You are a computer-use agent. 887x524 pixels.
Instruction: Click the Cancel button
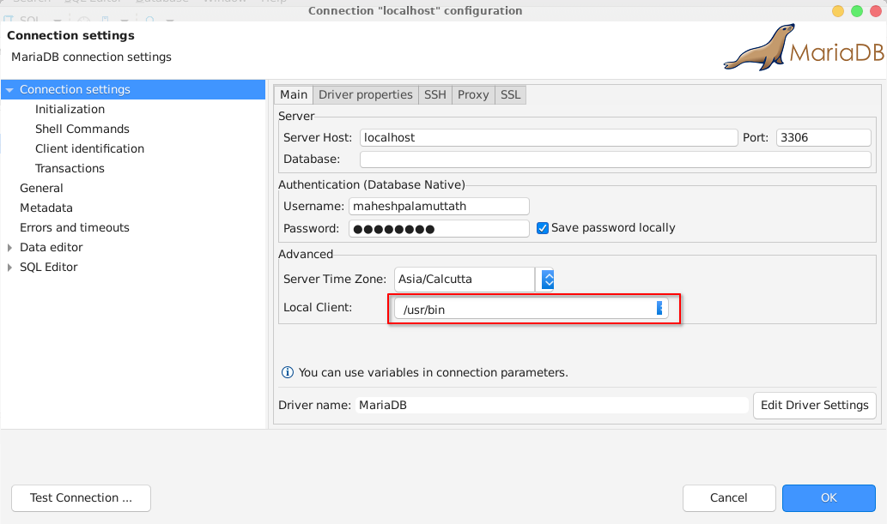coord(729,498)
